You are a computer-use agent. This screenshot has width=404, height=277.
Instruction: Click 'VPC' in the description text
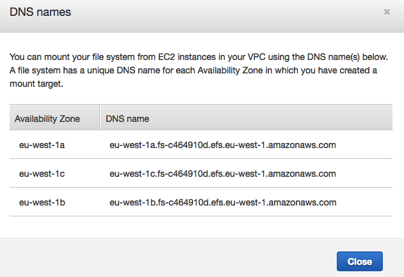[x=256, y=57]
